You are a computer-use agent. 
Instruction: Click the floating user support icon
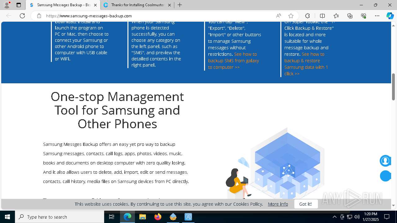point(385,161)
